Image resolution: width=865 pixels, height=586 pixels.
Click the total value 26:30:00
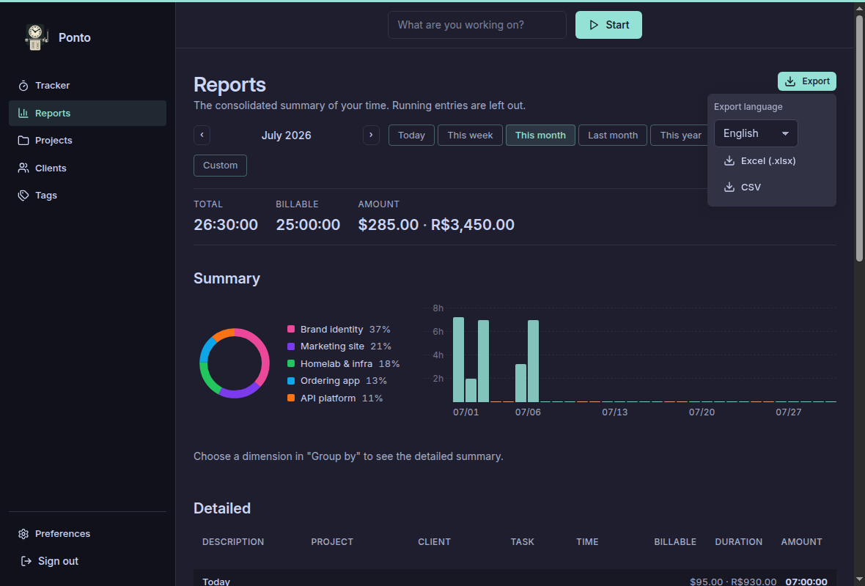click(x=226, y=224)
